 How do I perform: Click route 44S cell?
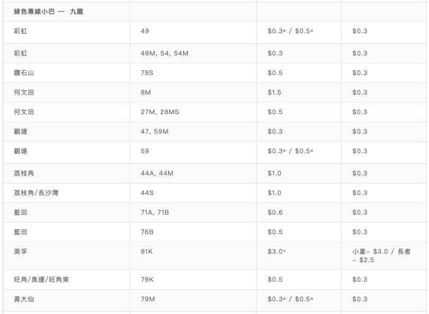click(147, 193)
